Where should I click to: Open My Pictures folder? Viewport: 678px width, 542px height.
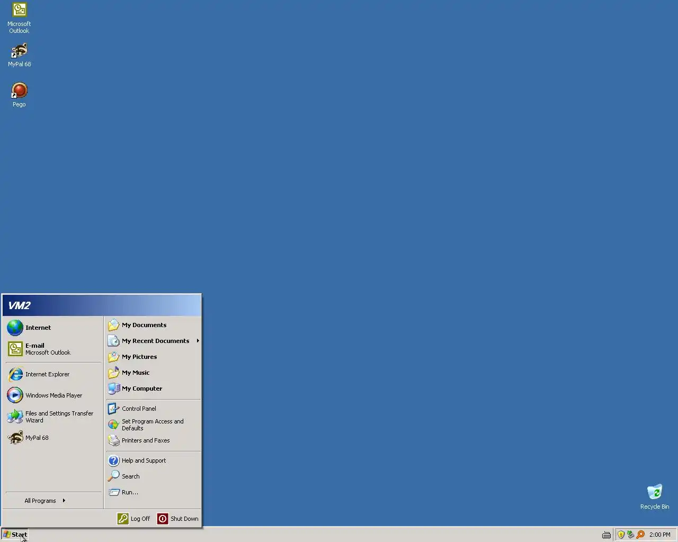(153, 357)
